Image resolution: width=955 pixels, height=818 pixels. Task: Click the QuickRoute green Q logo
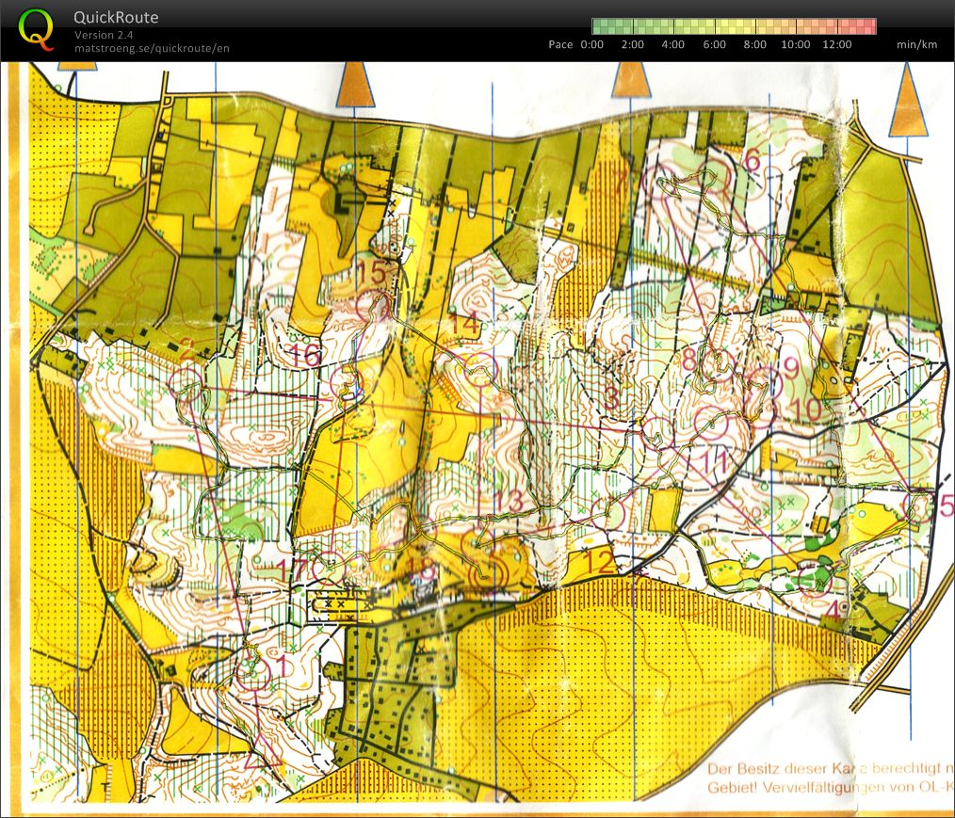pos(37,28)
